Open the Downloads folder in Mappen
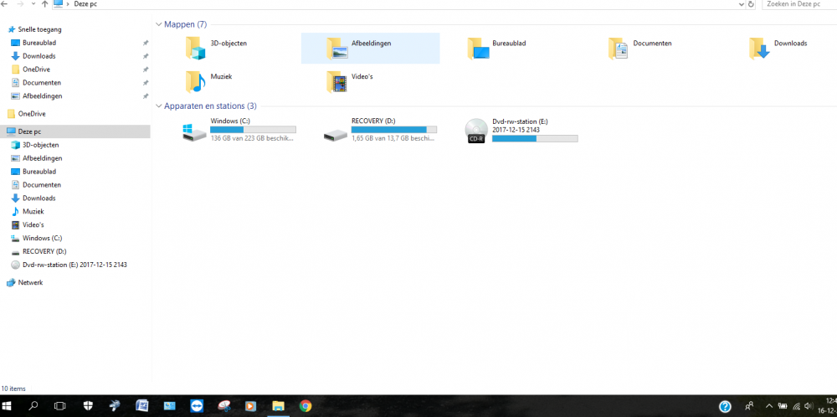This screenshot has height=417, width=837. point(759,48)
